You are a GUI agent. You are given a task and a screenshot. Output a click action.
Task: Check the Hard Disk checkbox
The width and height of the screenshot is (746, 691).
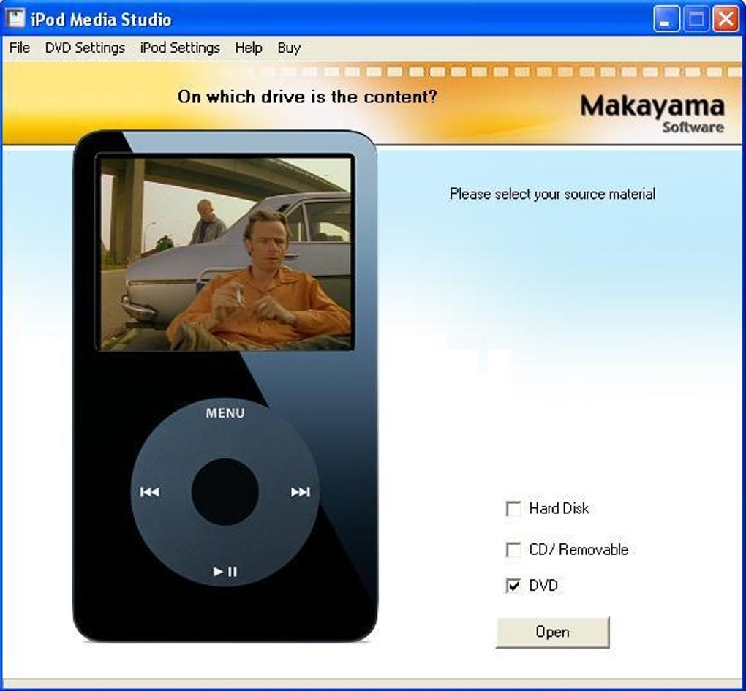pyautogui.click(x=513, y=509)
